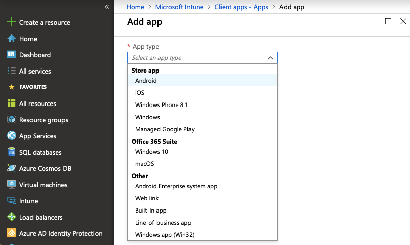Viewport: 410px width, 245px height.
Task: Select Built-In app type
Action: click(202, 211)
